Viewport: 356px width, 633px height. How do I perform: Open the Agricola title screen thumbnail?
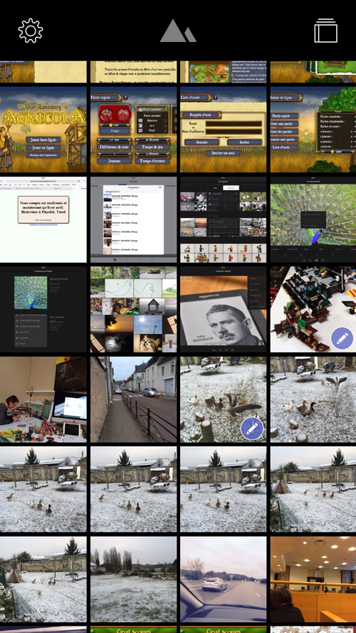pyautogui.click(x=43, y=129)
